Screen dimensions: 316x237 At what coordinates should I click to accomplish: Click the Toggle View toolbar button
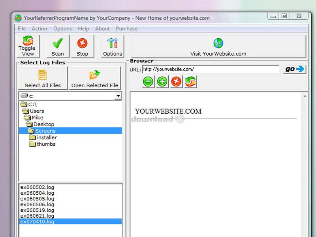pyautogui.click(x=28, y=46)
